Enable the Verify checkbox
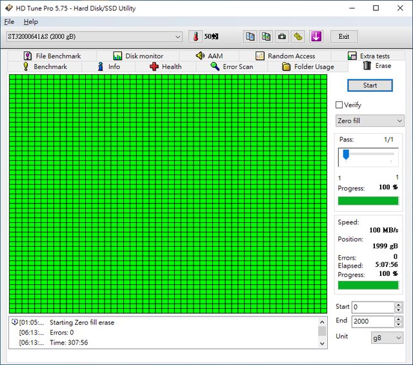This screenshot has height=365, width=413. [x=339, y=105]
